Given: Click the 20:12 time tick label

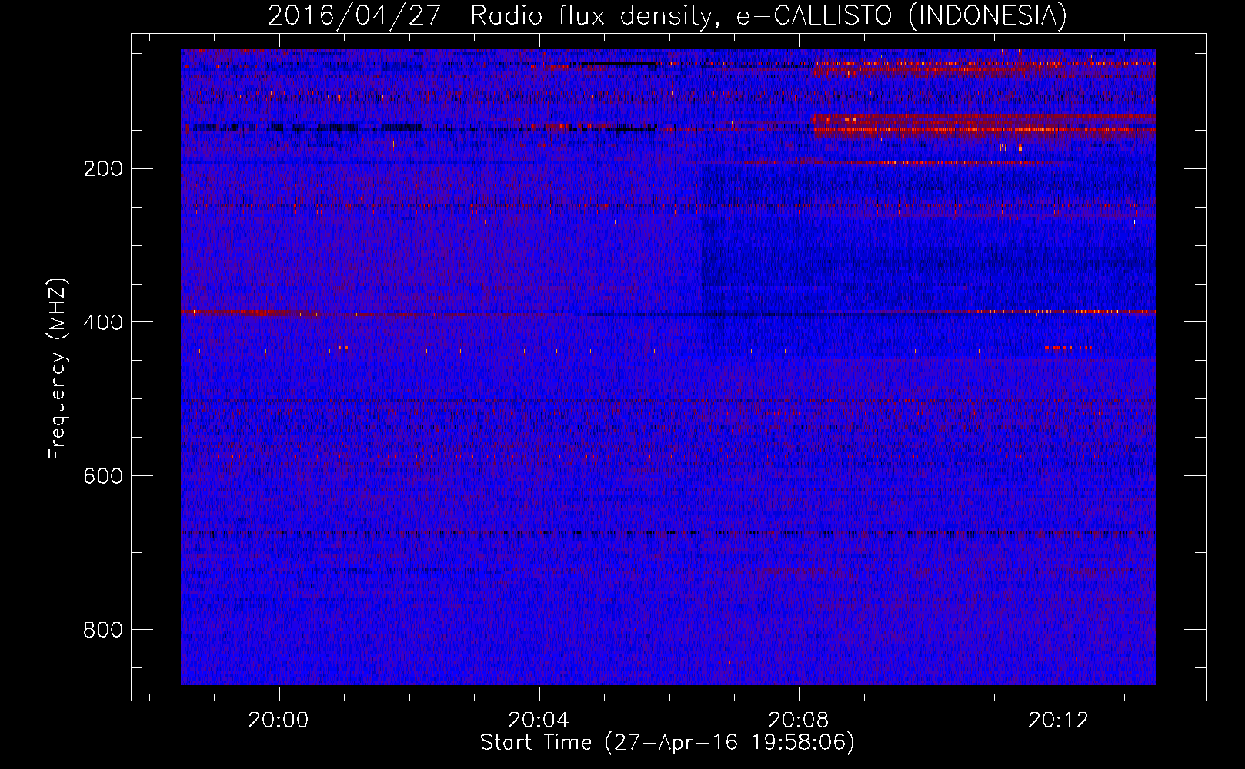Looking at the screenshot, I should [x=1059, y=721].
